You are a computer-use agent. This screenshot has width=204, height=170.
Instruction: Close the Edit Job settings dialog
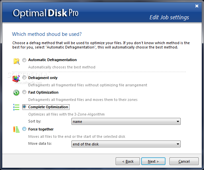tap(197, 6)
